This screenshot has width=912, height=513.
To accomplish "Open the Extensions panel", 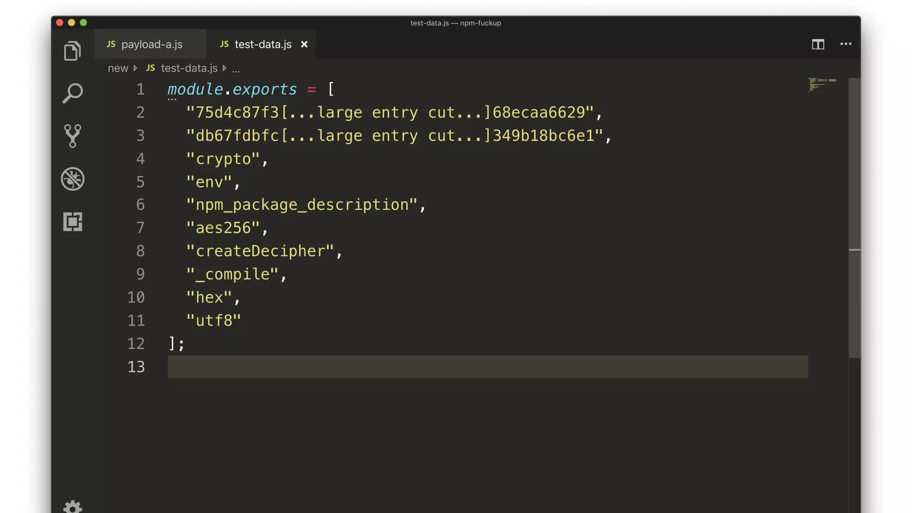I will 72,221.
